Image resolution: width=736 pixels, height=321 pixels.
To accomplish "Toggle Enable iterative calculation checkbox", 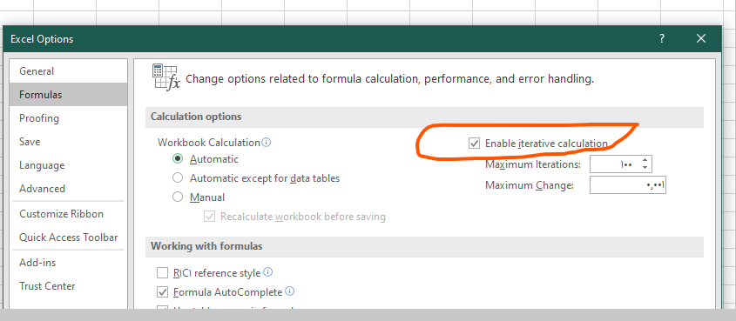I will [x=474, y=144].
